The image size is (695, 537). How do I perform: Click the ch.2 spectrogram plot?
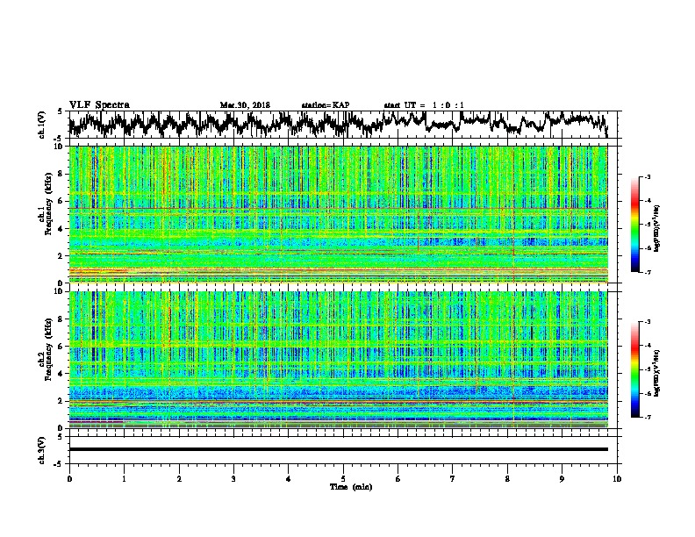tap(338, 360)
